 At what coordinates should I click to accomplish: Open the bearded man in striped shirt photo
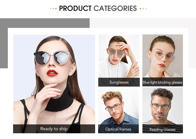163,106
